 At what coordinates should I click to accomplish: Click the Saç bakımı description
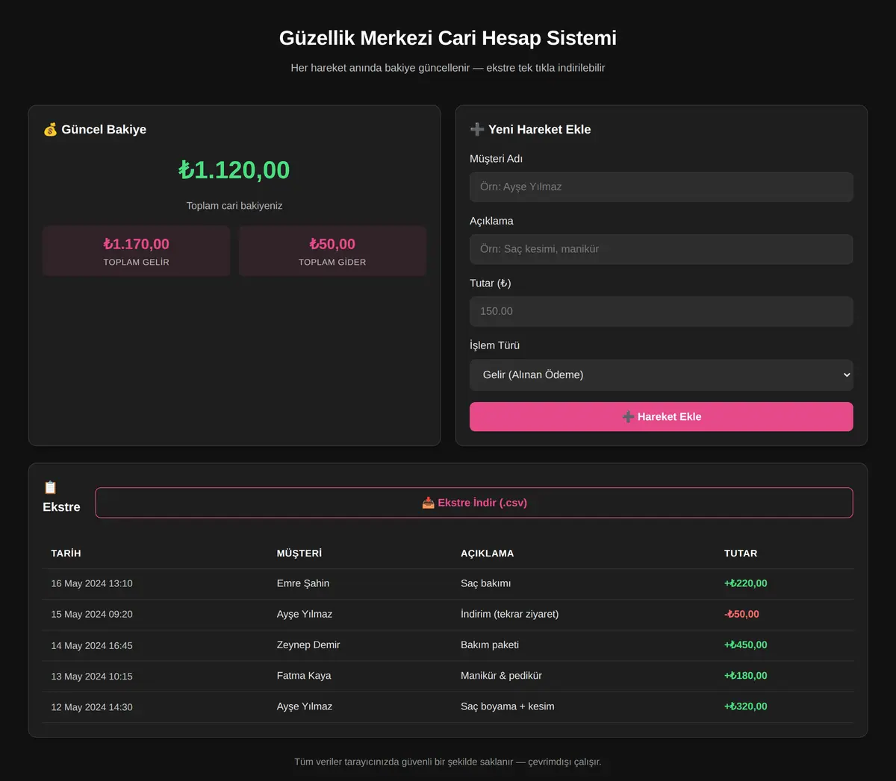486,583
